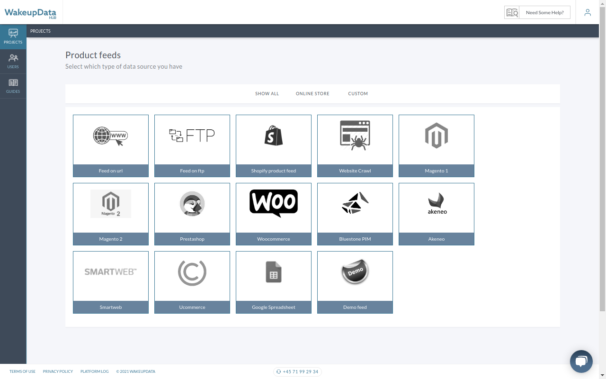Open the Google Spreadsheet feed option

(273, 282)
